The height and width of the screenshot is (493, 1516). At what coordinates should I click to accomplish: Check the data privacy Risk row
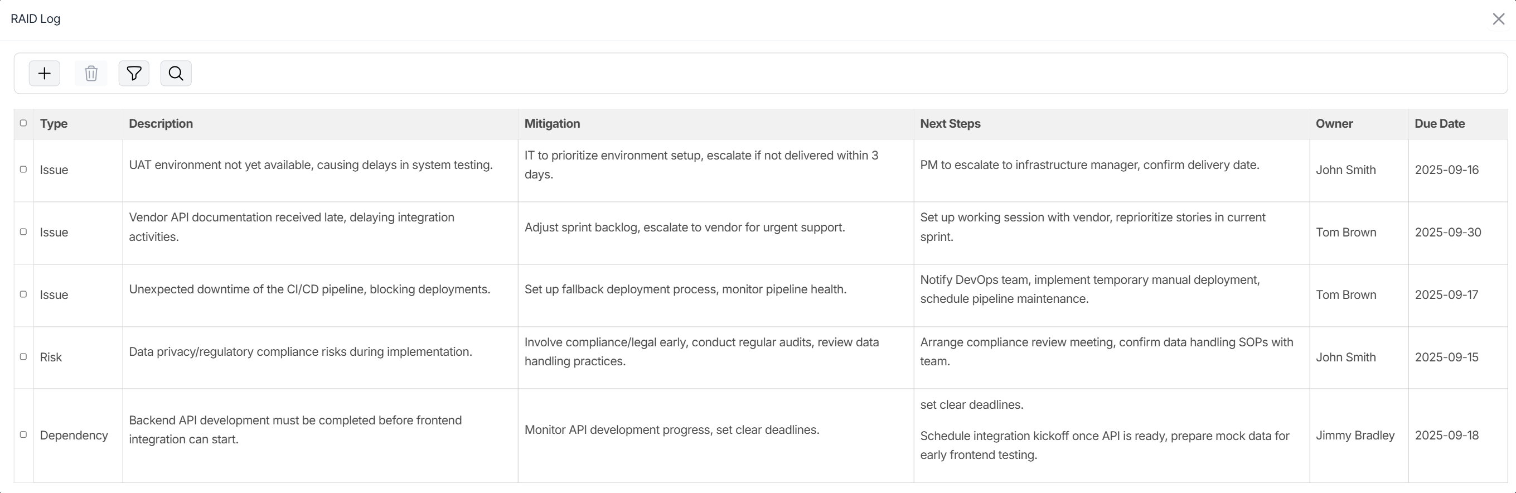click(x=23, y=356)
